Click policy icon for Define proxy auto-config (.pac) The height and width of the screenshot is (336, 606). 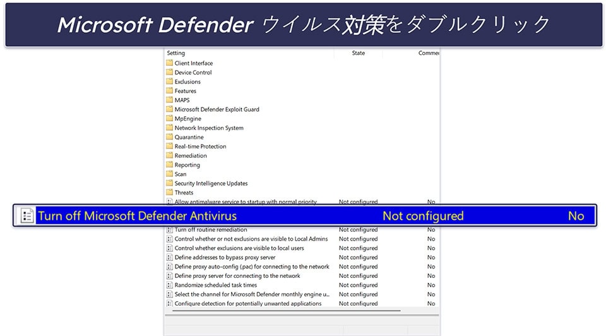pyautogui.click(x=169, y=267)
